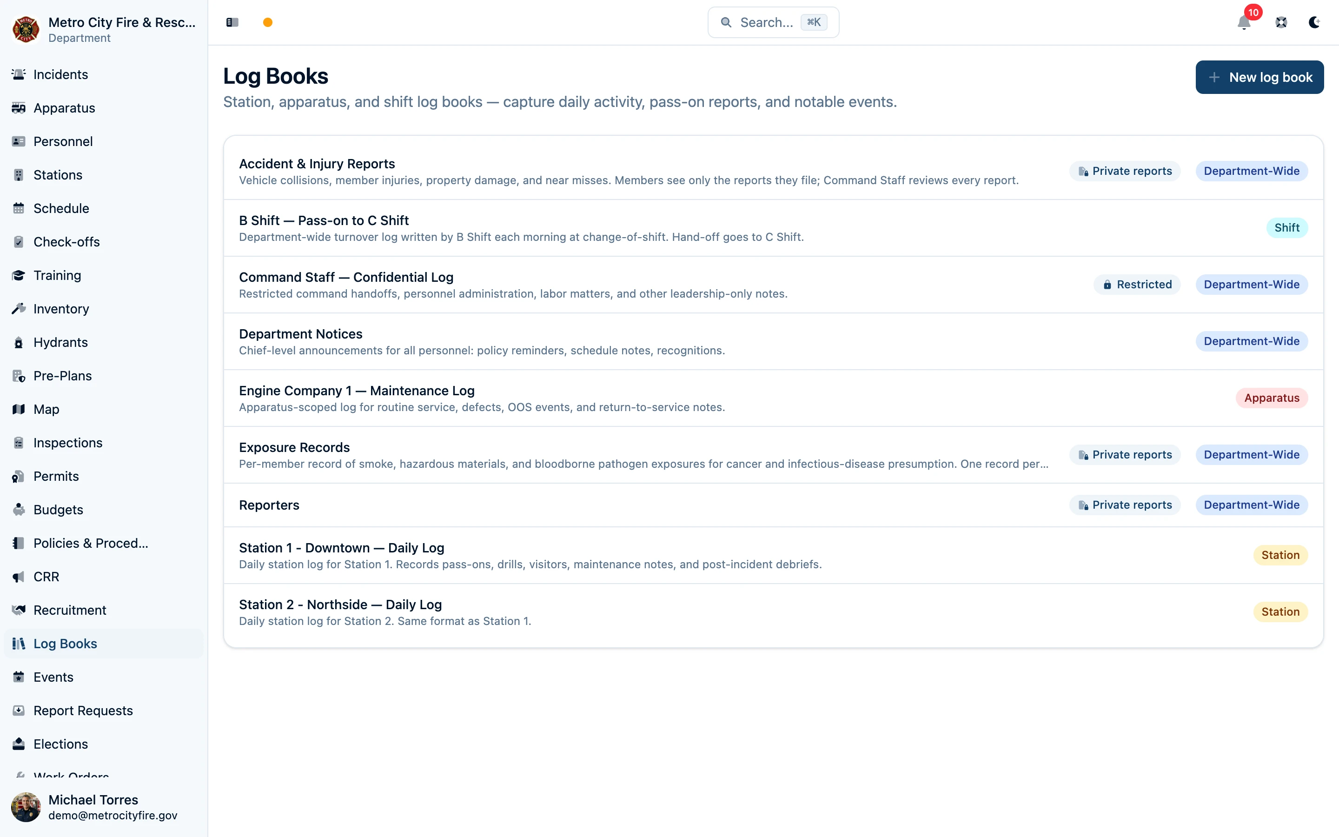Click the CRR megaphone icon
The image size is (1339, 837).
pyautogui.click(x=19, y=576)
